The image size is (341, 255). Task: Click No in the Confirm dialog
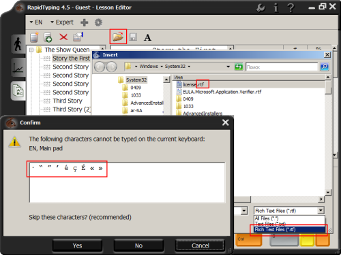tap(138, 245)
